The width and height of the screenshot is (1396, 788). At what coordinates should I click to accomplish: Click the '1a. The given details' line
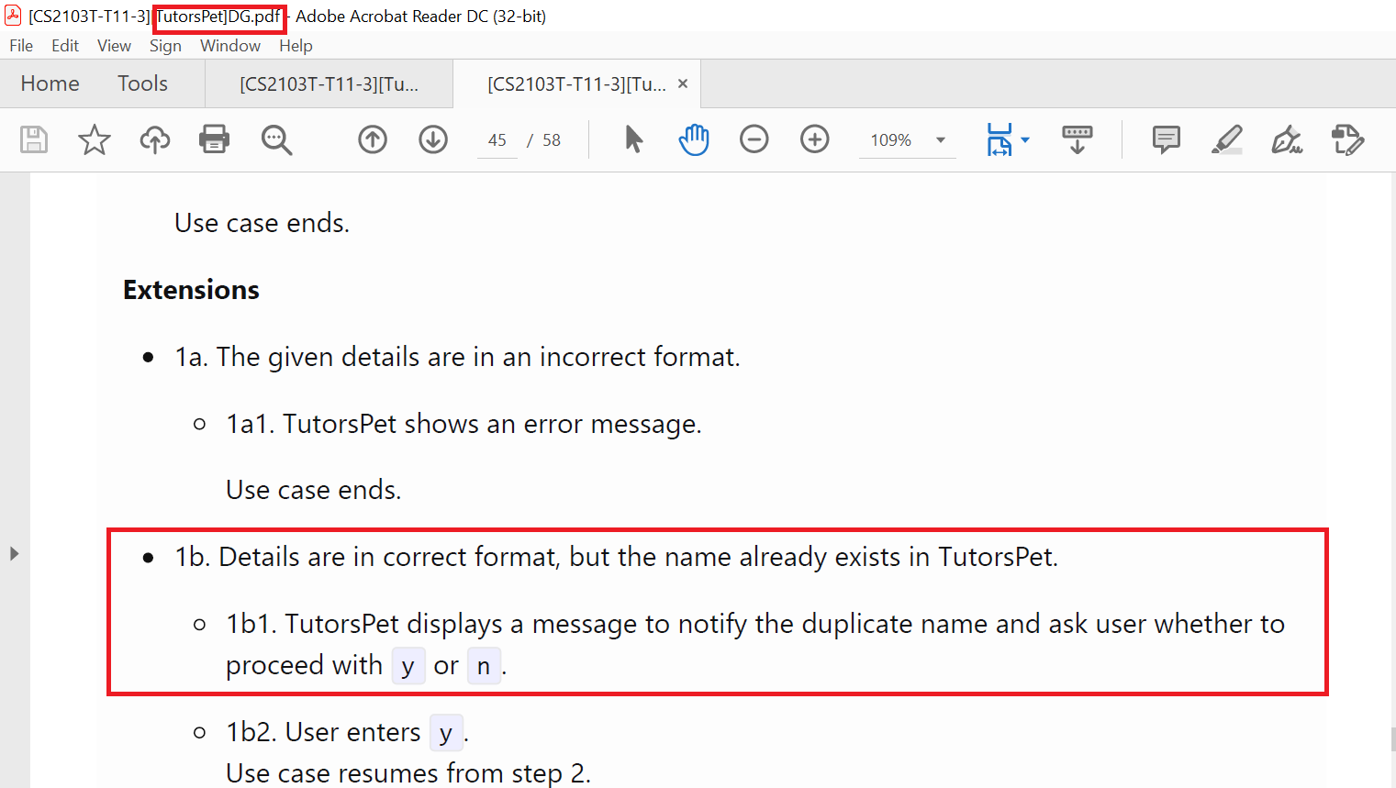(x=457, y=357)
